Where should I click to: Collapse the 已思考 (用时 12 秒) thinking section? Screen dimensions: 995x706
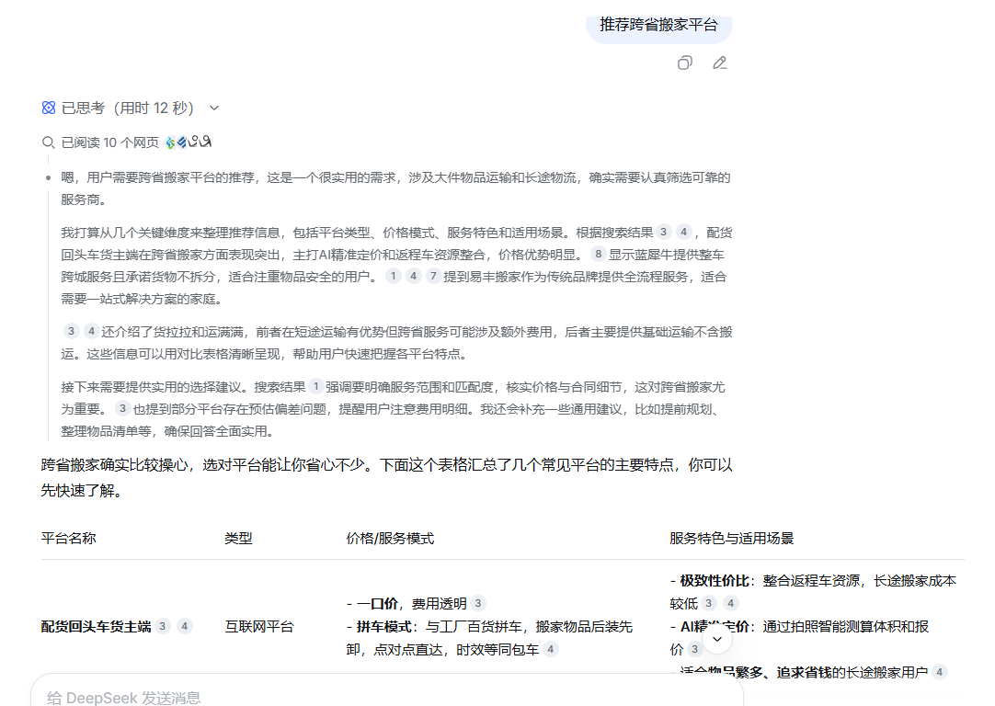[214, 108]
